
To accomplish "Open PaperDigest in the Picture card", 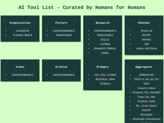I will pos(64,35).
